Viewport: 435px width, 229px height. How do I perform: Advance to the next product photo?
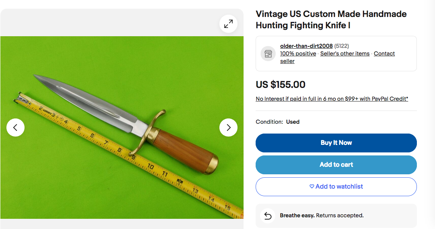click(x=228, y=128)
